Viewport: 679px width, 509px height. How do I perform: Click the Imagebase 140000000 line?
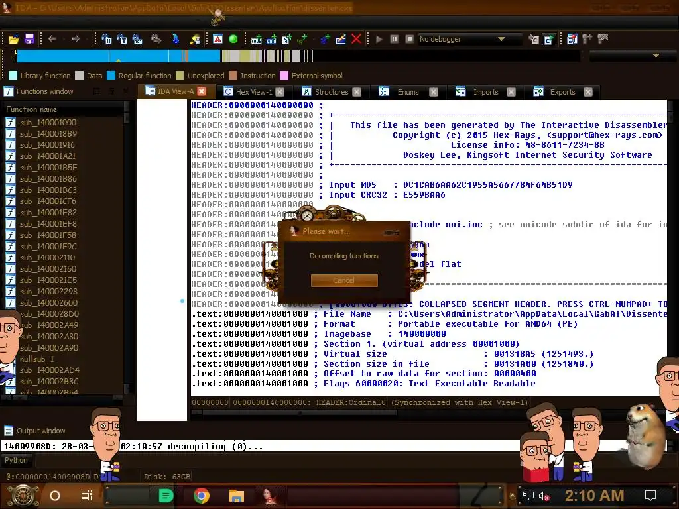pyautogui.click(x=385, y=334)
